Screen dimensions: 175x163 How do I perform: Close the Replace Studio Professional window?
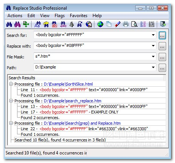point(163,8)
